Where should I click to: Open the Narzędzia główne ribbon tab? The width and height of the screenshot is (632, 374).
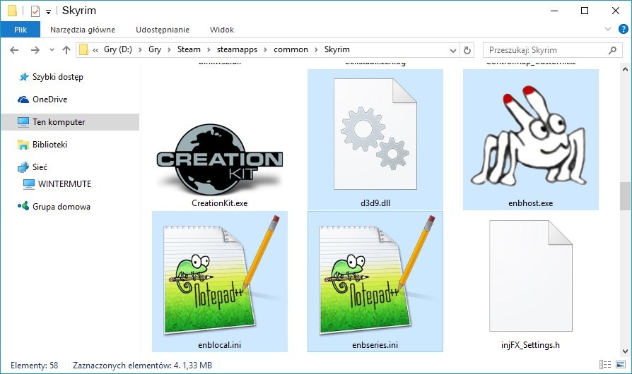pos(83,30)
